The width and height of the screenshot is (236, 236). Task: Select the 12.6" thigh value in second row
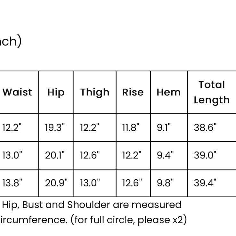95,155
